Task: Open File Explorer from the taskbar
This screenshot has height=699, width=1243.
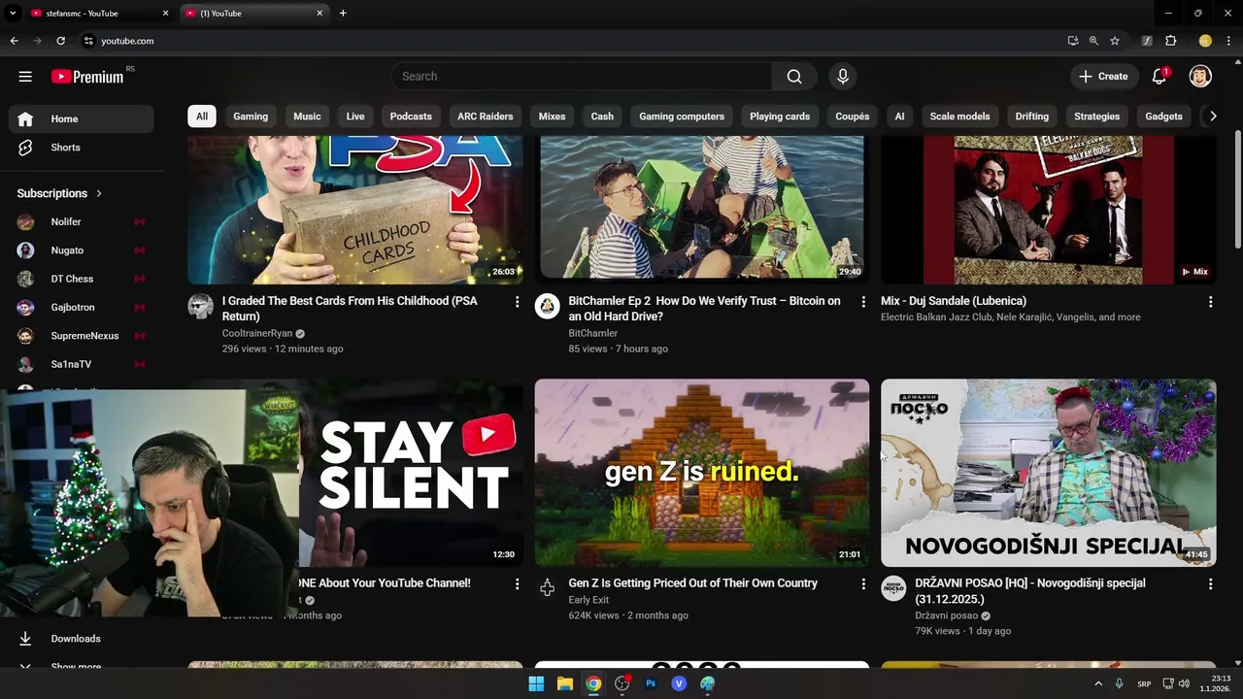Action: (564, 683)
